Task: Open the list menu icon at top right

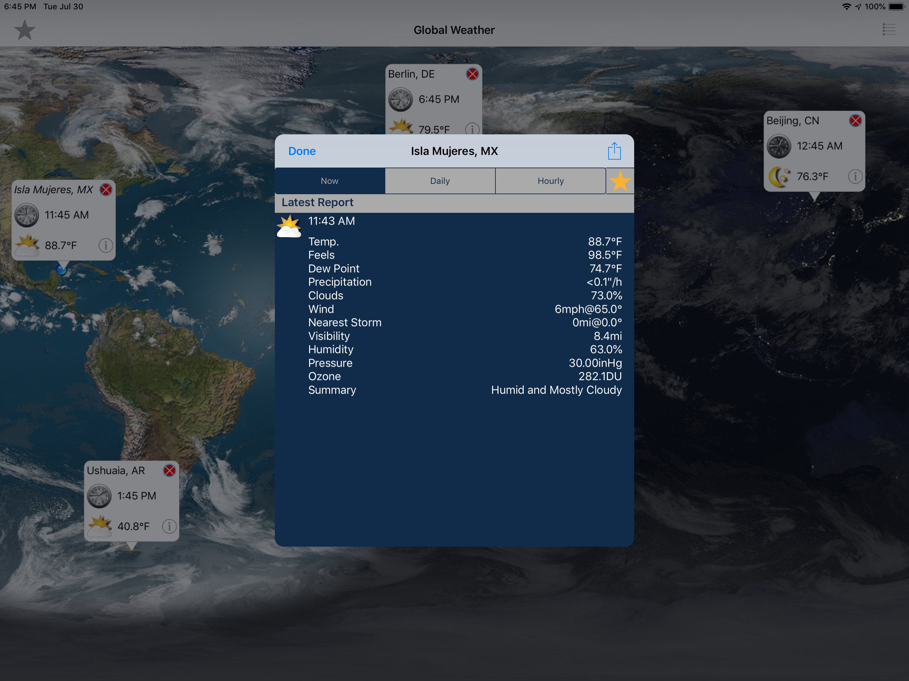Action: tap(888, 30)
